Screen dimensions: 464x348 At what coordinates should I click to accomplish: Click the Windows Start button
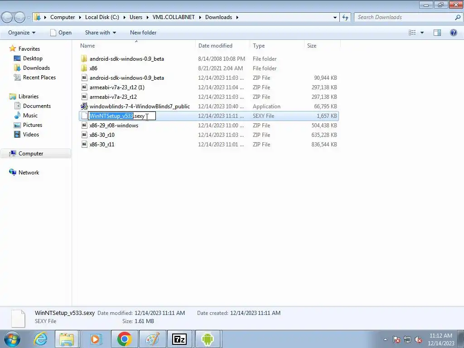coord(12,339)
